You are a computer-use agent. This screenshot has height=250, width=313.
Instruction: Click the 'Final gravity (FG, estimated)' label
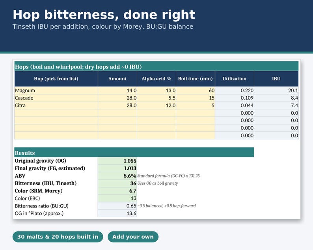coord(50,169)
